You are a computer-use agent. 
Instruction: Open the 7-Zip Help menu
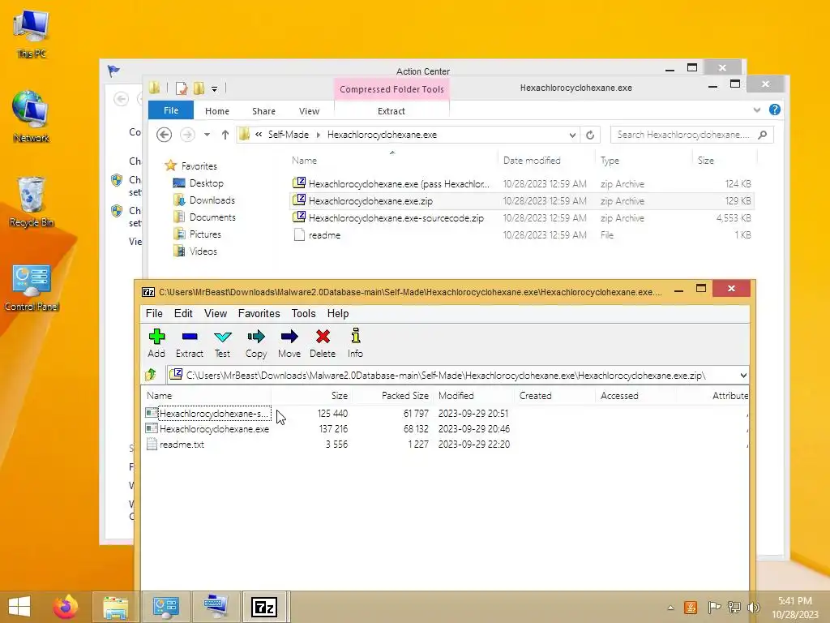coord(338,314)
